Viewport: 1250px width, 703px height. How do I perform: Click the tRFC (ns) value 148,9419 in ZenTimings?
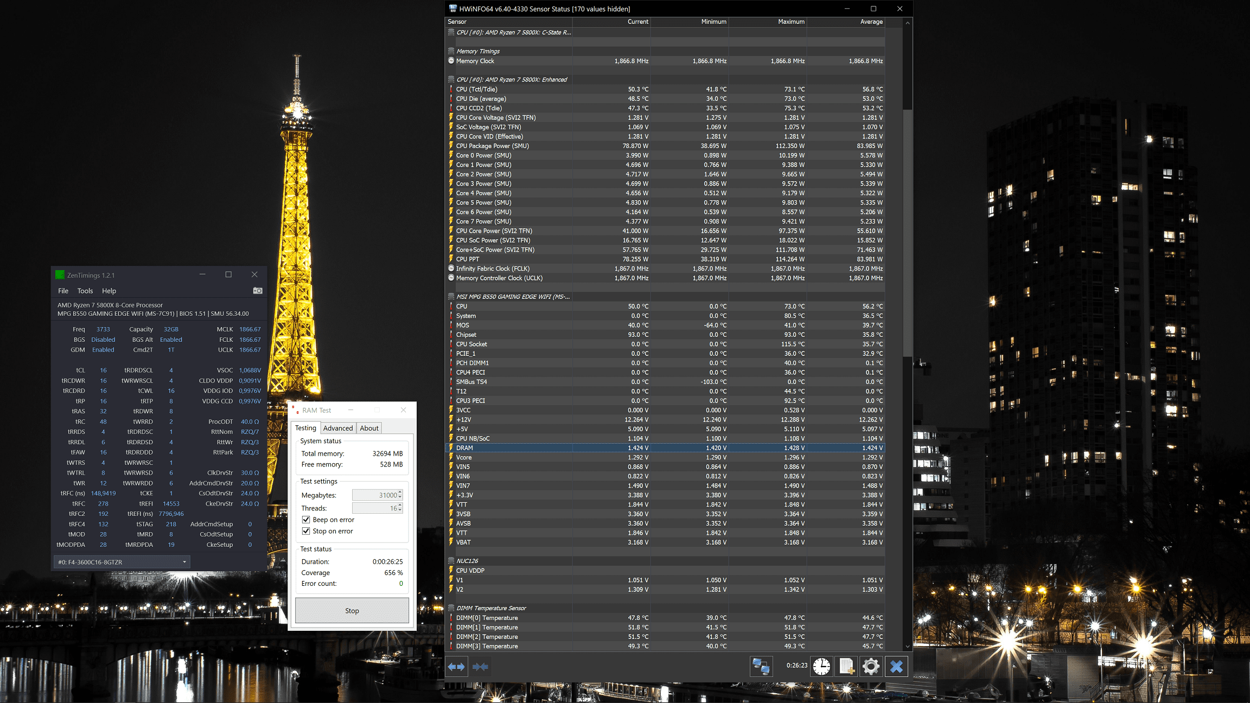103,493
